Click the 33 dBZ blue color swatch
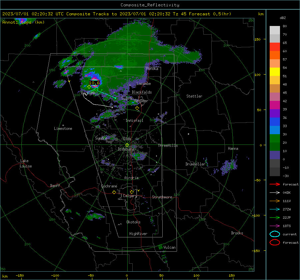Image resolution: width=300 pixels, height=280 pixels. [x=275, y=122]
